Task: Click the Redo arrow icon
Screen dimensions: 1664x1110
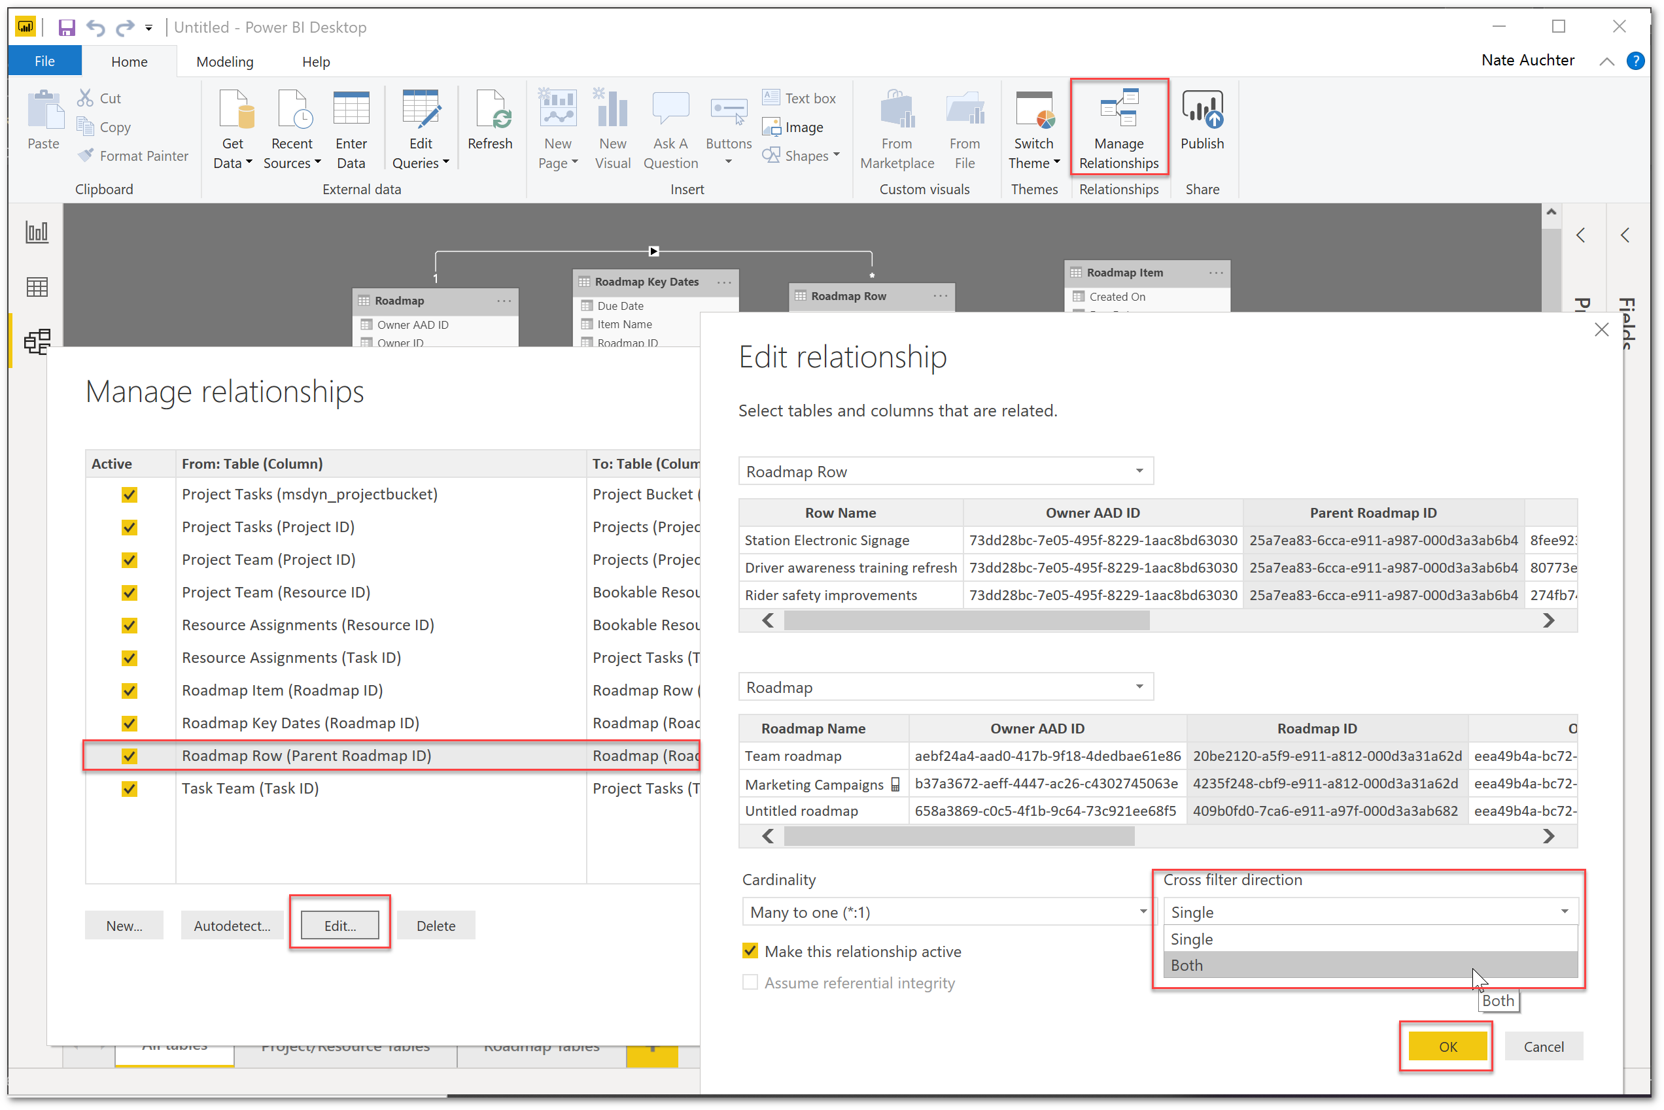Action: [x=126, y=27]
